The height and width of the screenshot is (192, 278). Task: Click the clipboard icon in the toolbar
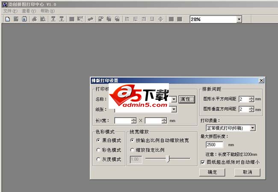coord(24,19)
